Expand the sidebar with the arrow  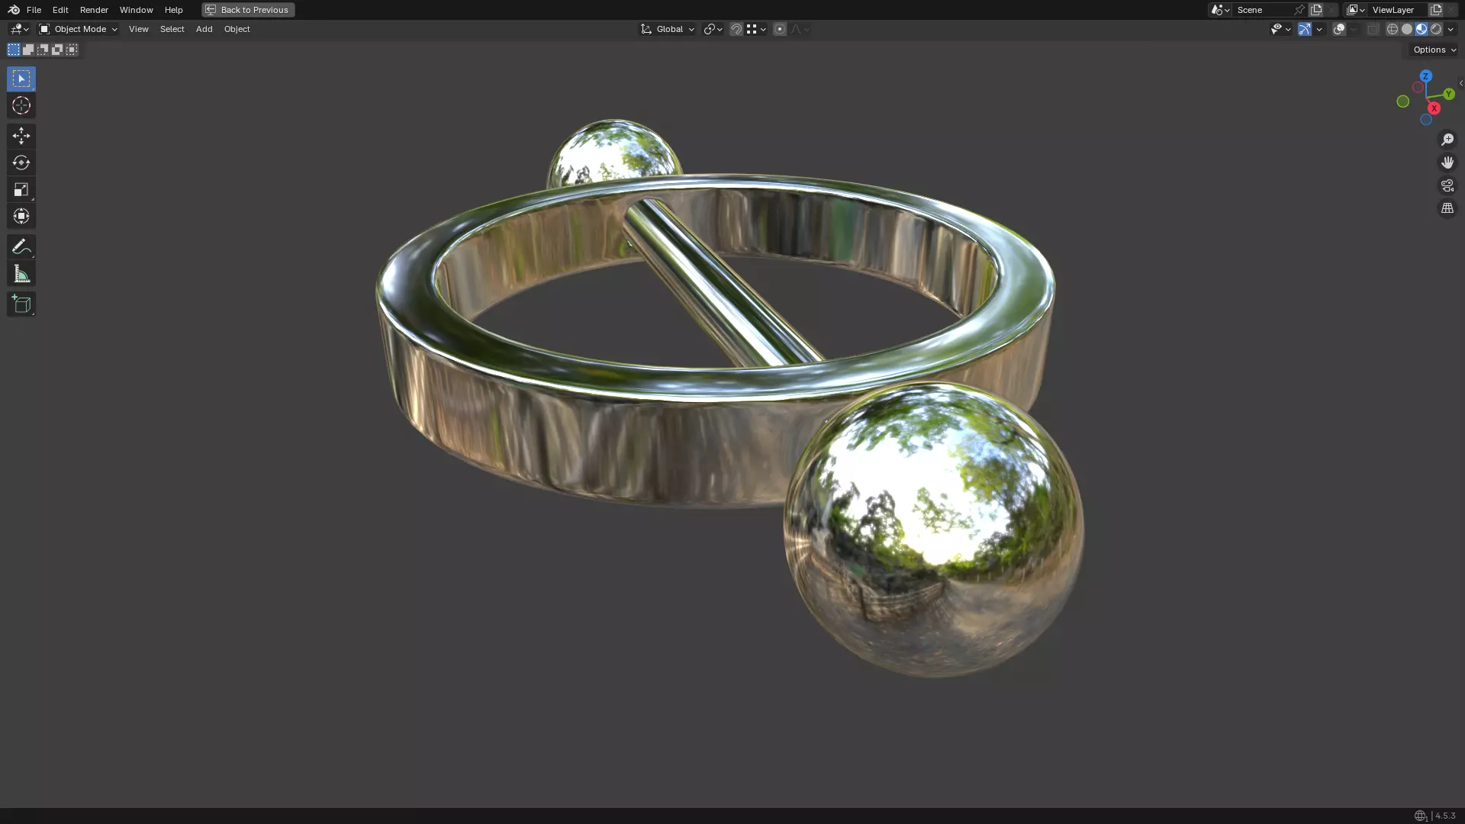(x=1460, y=83)
